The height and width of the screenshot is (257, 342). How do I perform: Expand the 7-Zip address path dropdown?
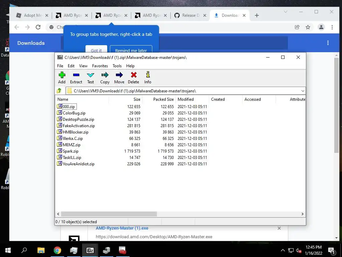tap(303, 91)
